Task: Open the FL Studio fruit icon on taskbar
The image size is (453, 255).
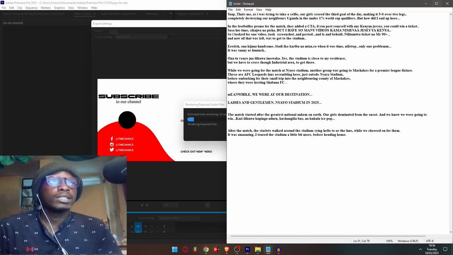Action: tap(196, 249)
